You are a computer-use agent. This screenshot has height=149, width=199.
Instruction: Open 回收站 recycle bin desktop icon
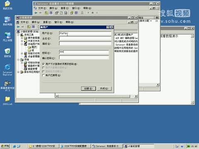[7, 53]
